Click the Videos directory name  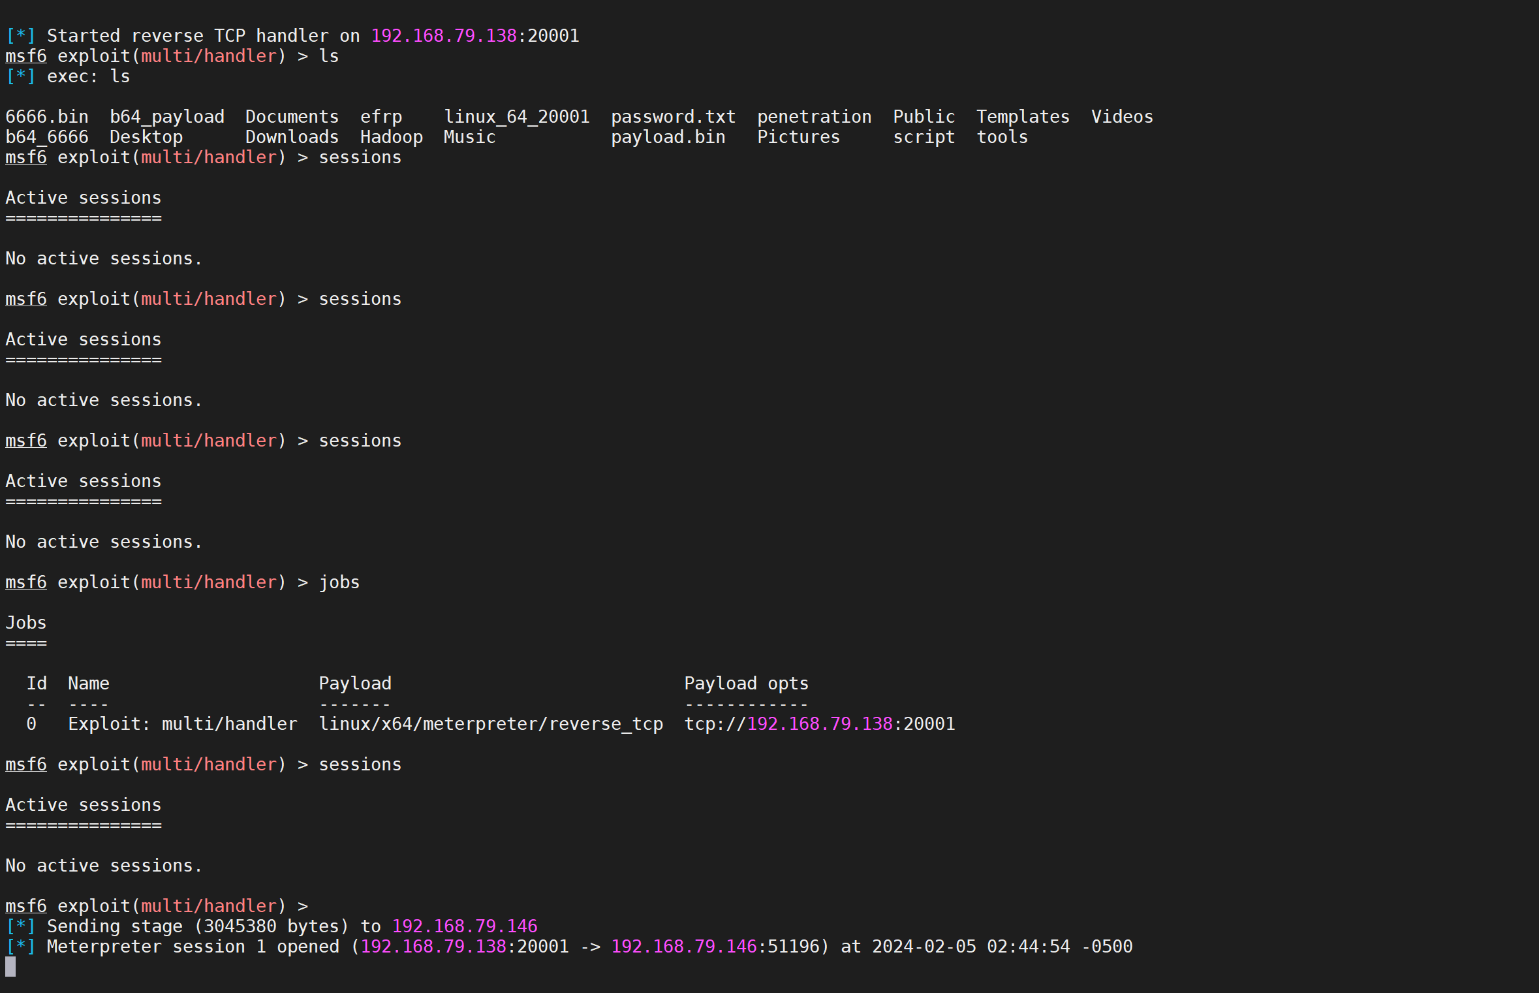click(1123, 117)
